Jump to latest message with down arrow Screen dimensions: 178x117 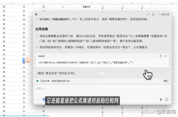coord(102,75)
